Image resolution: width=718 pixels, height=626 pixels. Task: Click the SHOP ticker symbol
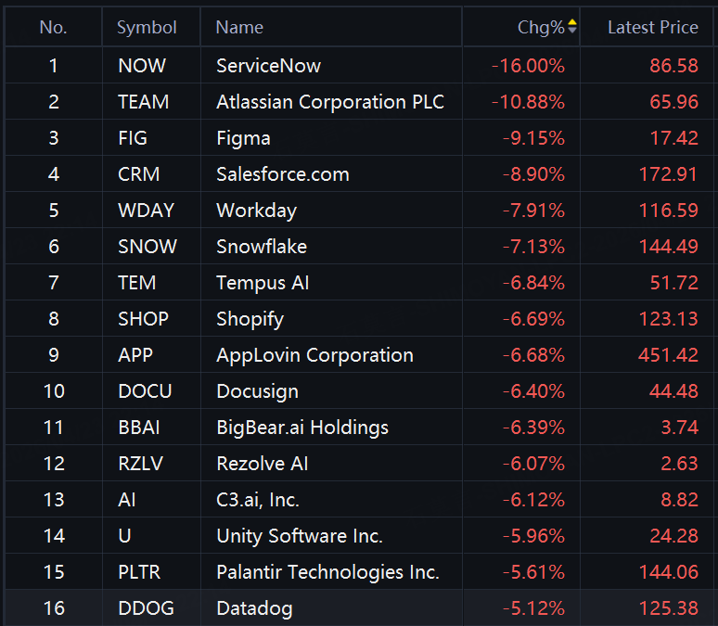point(144,319)
